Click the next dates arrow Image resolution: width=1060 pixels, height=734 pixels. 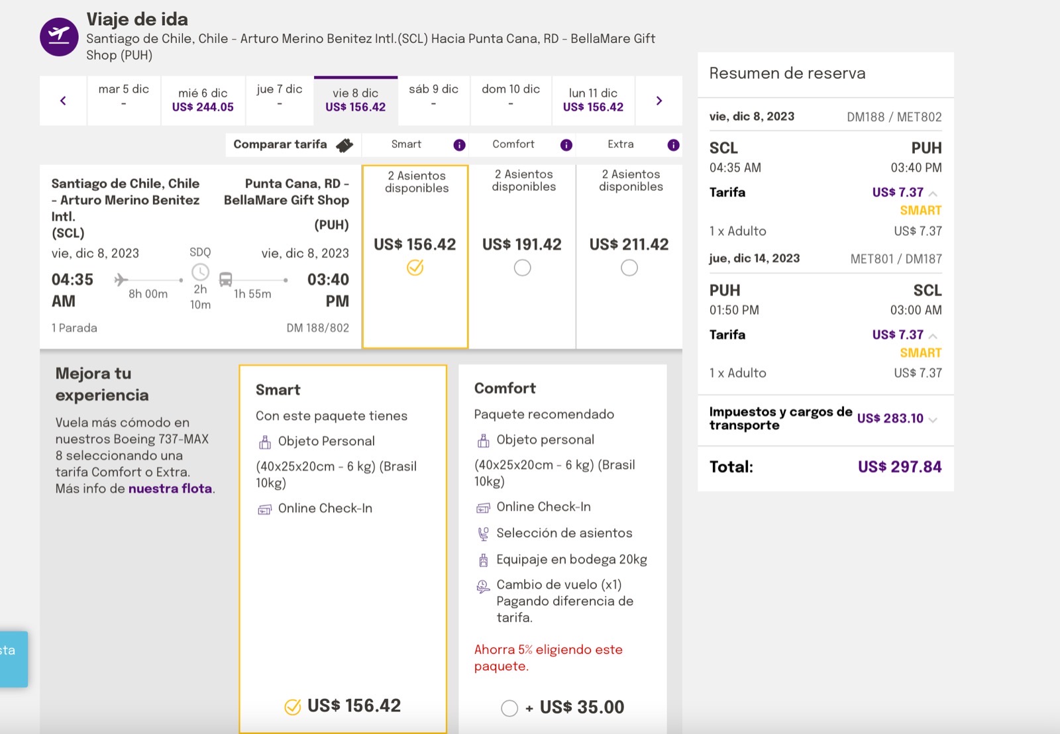coord(659,101)
